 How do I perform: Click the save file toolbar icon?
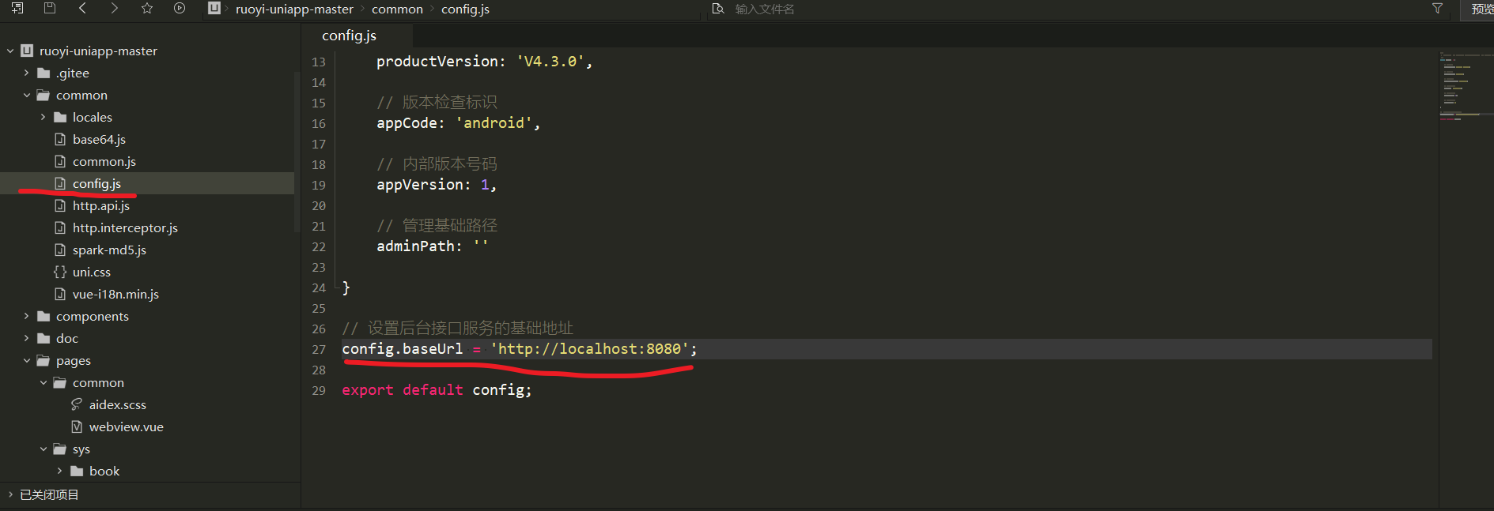pos(50,8)
